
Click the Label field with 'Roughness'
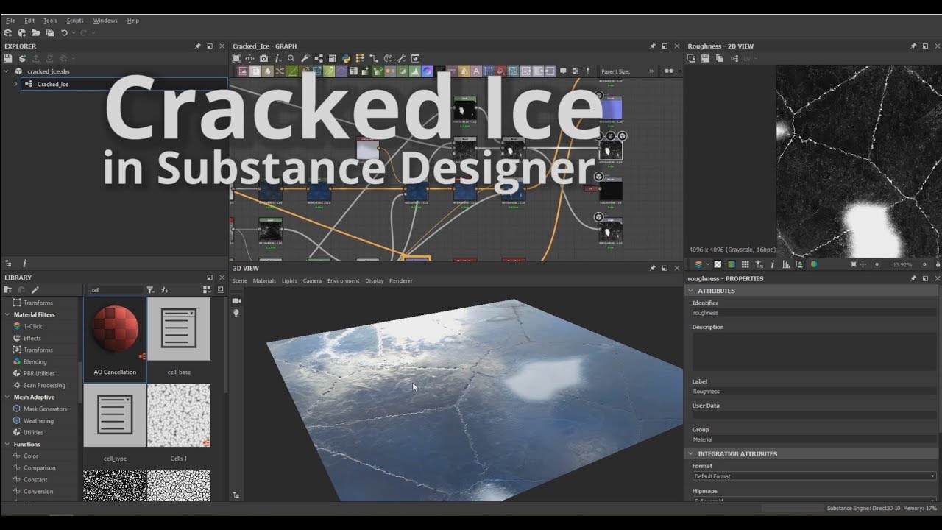click(x=814, y=392)
